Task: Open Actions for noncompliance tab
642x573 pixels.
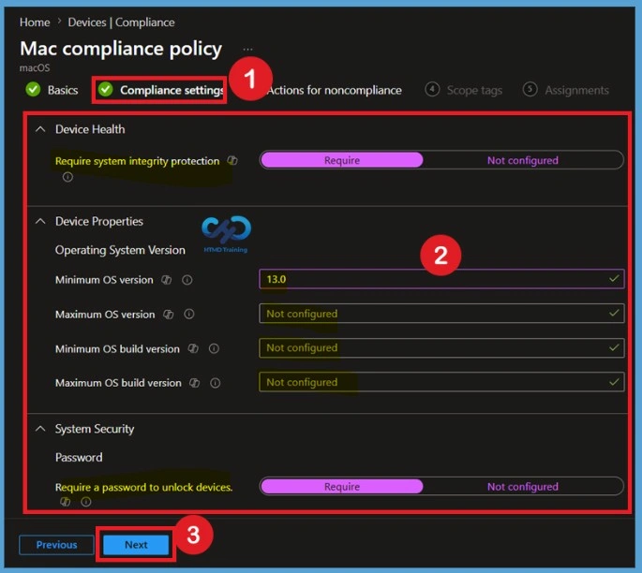Action: click(335, 90)
